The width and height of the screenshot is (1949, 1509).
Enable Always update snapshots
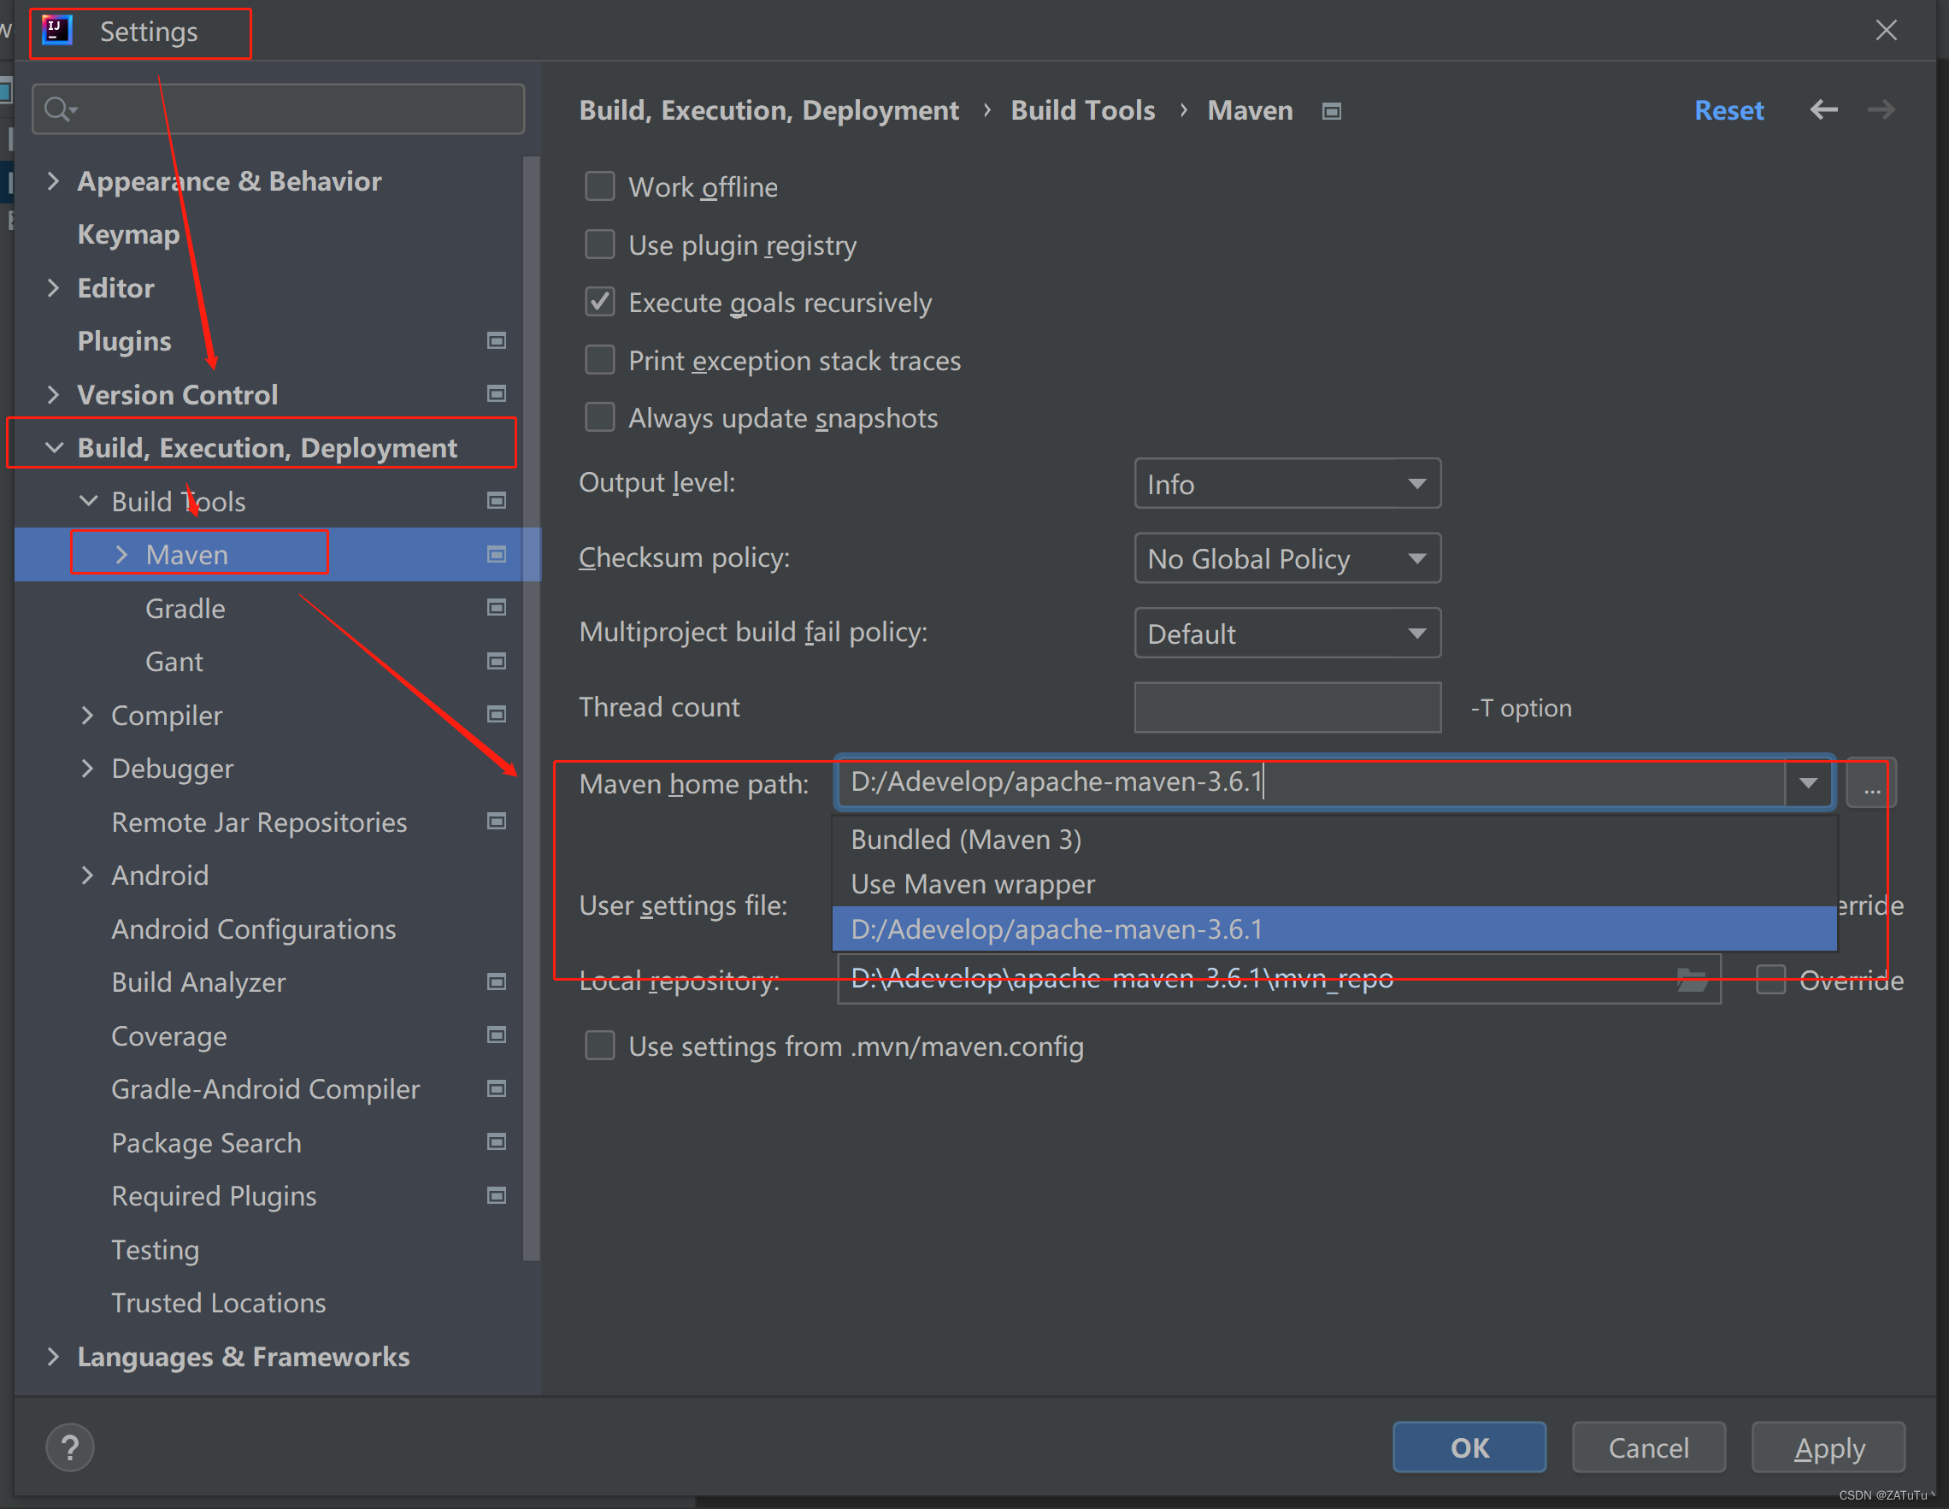click(600, 416)
